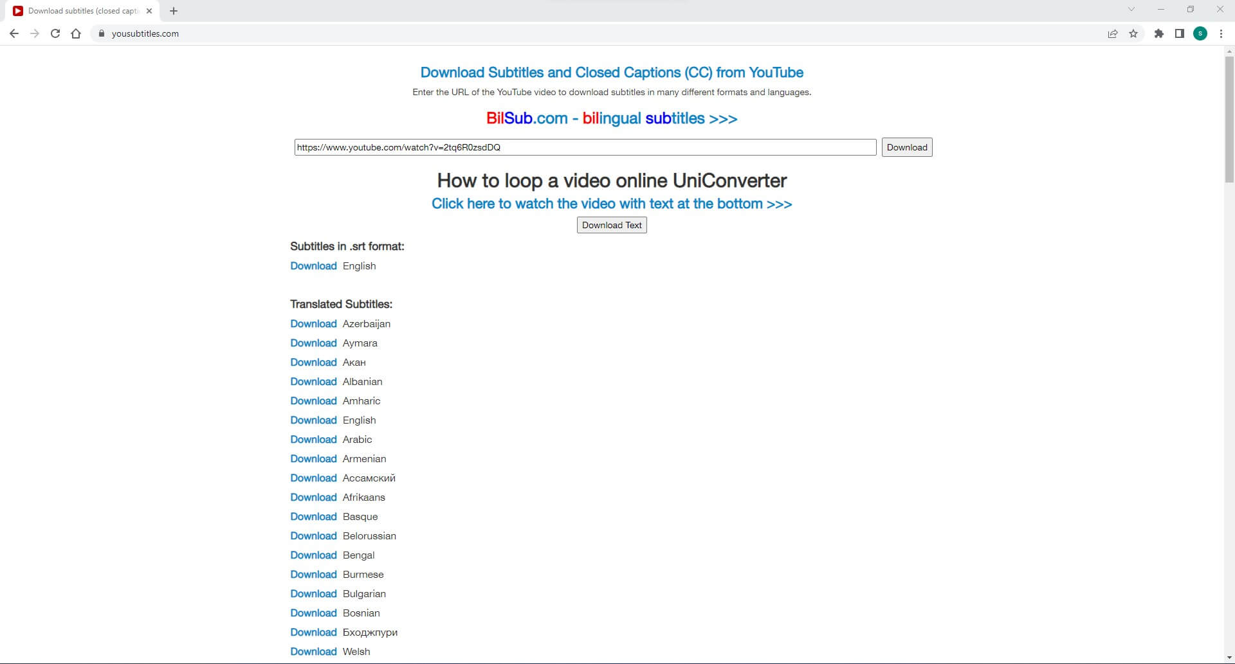Viewport: 1235px width, 664px height.
Task: Click the 'How to loop a video online UniConverter' title
Action: tap(612, 181)
